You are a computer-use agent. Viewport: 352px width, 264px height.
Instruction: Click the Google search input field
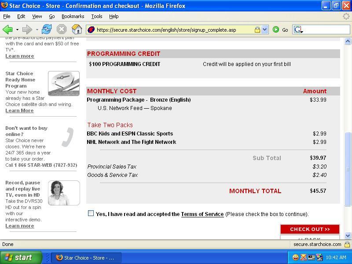click(326, 29)
